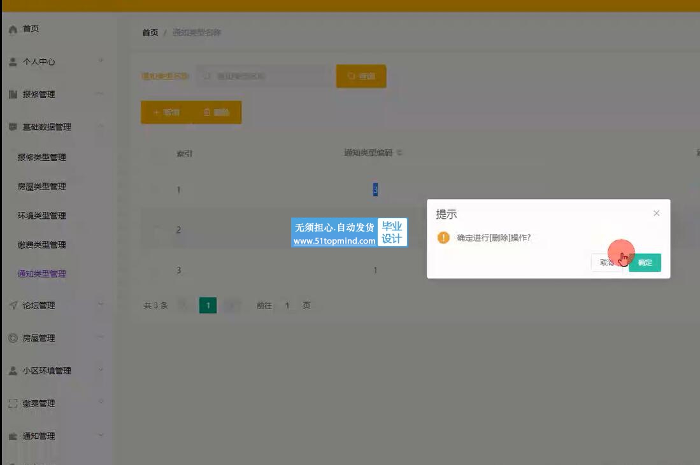Screen dimensions: 700x465
Task: Open 报修类型管理 submenu item
Action: [x=41, y=157]
